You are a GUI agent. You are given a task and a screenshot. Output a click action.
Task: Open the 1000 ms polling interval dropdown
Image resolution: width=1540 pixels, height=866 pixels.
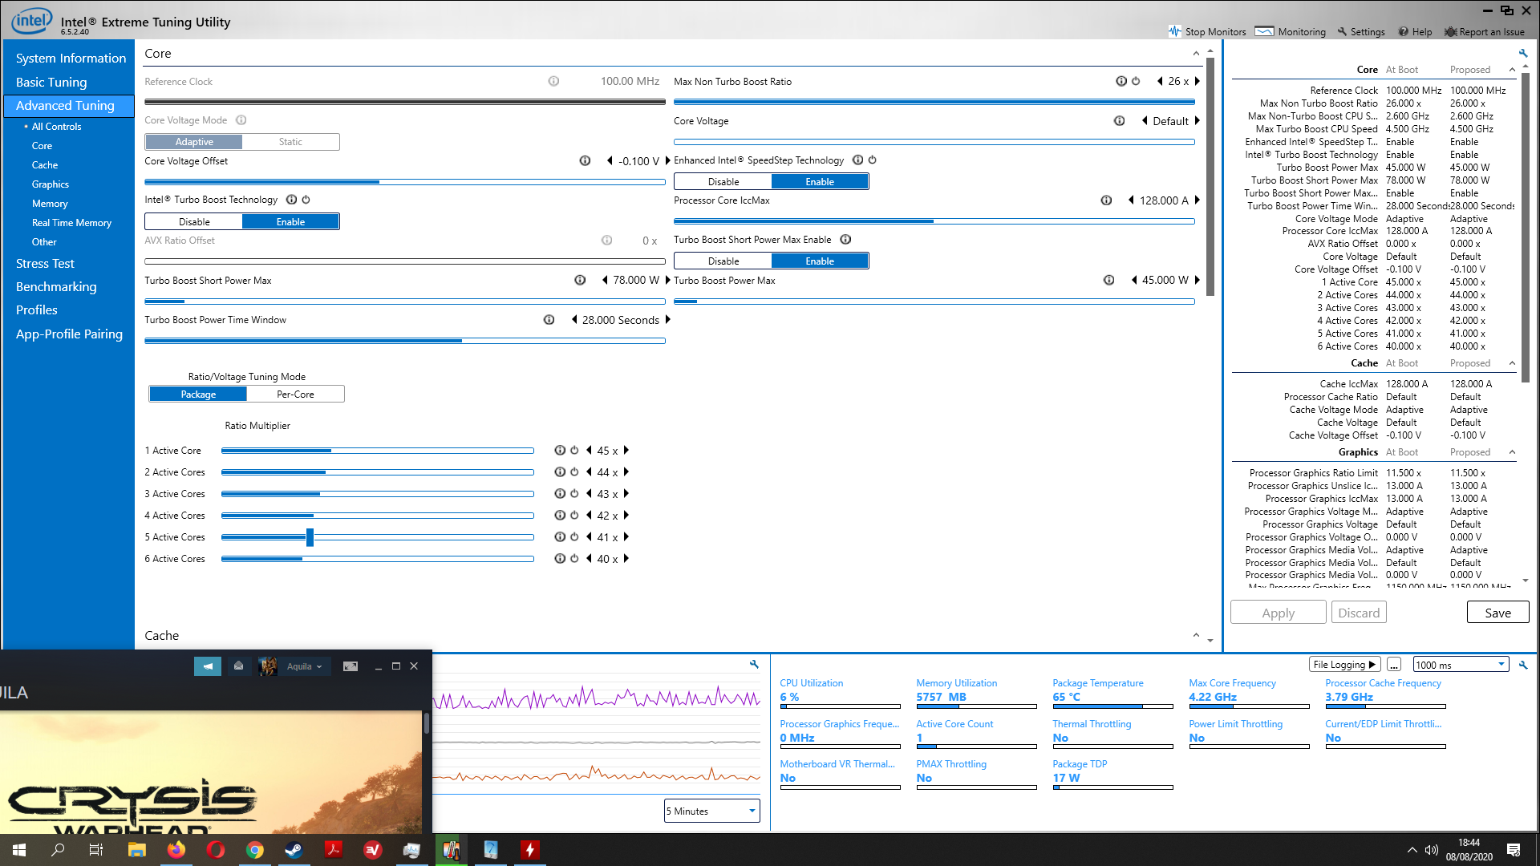point(1461,665)
